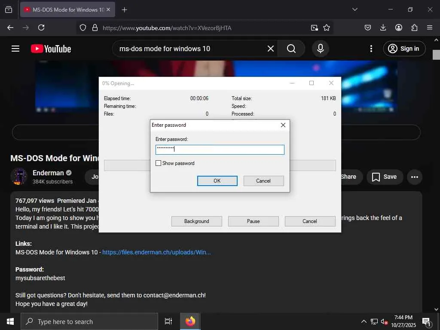
Task: Go to YouTube home via logo
Action: [x=51, y=49]
